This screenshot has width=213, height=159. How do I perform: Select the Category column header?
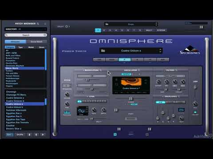pyautogui.click(x=10, y=47)
